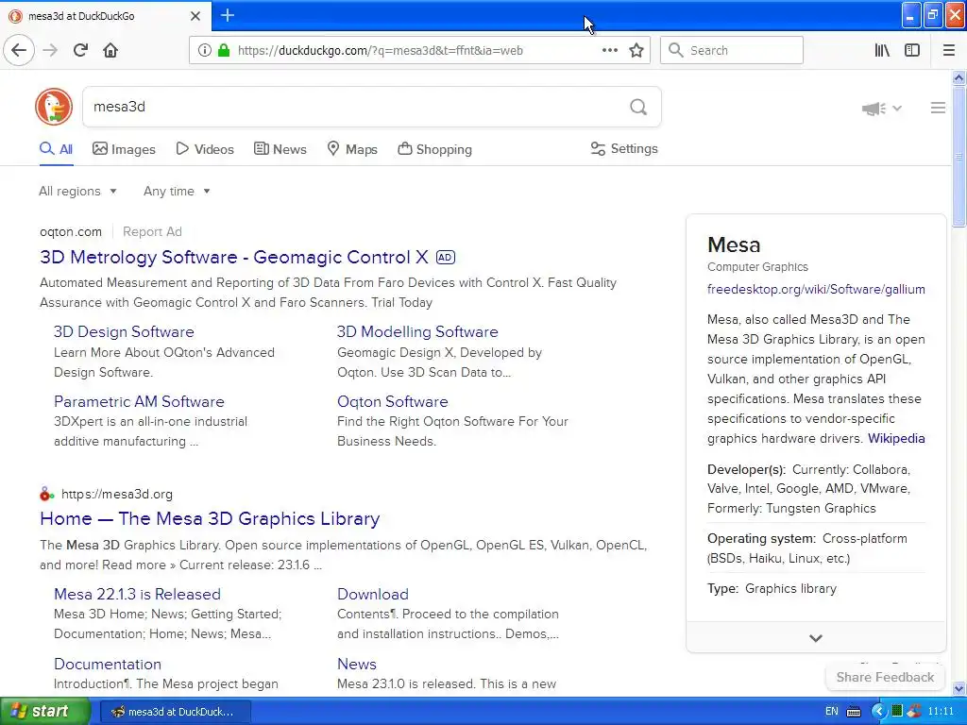The image size is (967, 725).
Task: Click the green padlock security icon
Action: 224,51
